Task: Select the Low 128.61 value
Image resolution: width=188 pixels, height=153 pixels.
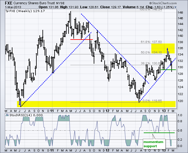Action: (x=89, y=7)
